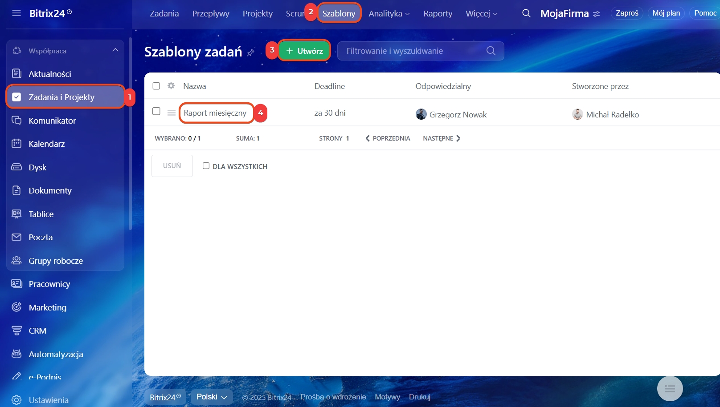Click the Odpowiedzialny column header
720x407 pixels.
[443, 86]
